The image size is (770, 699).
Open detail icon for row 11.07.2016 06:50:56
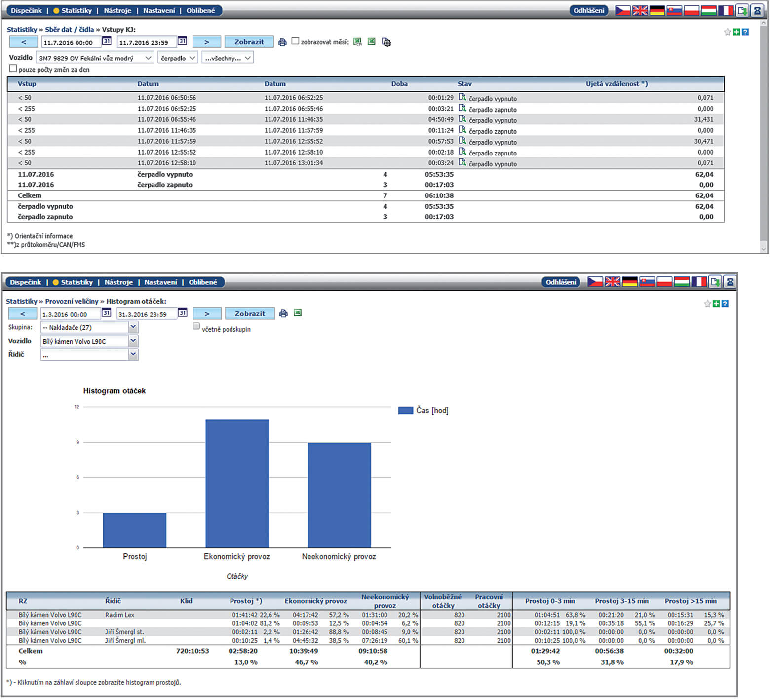[462, 97]
